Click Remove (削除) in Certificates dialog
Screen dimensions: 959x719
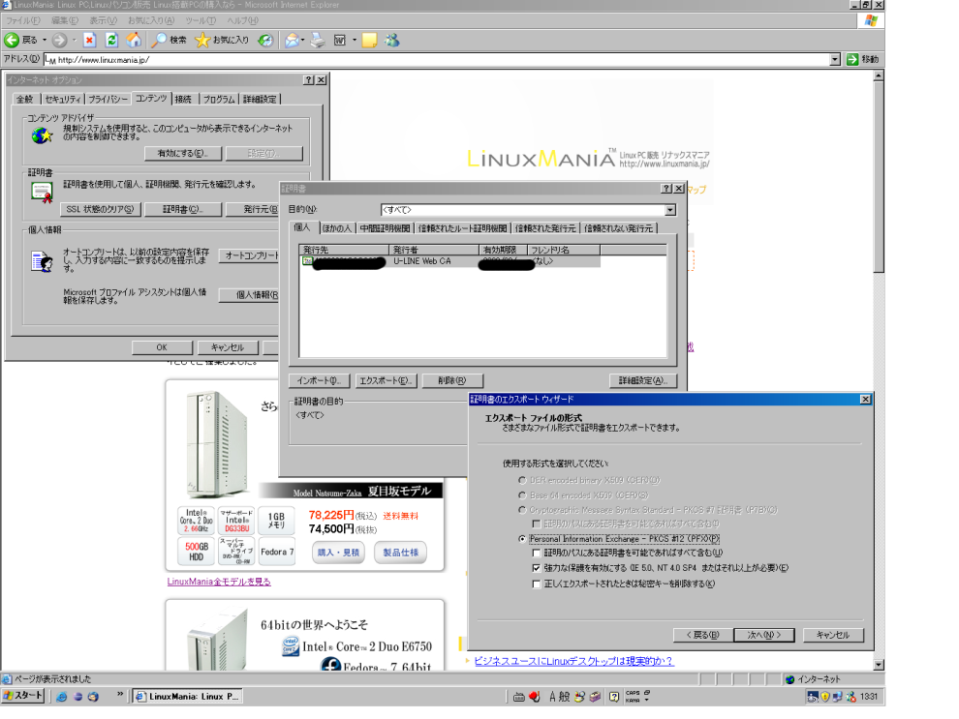452,380
